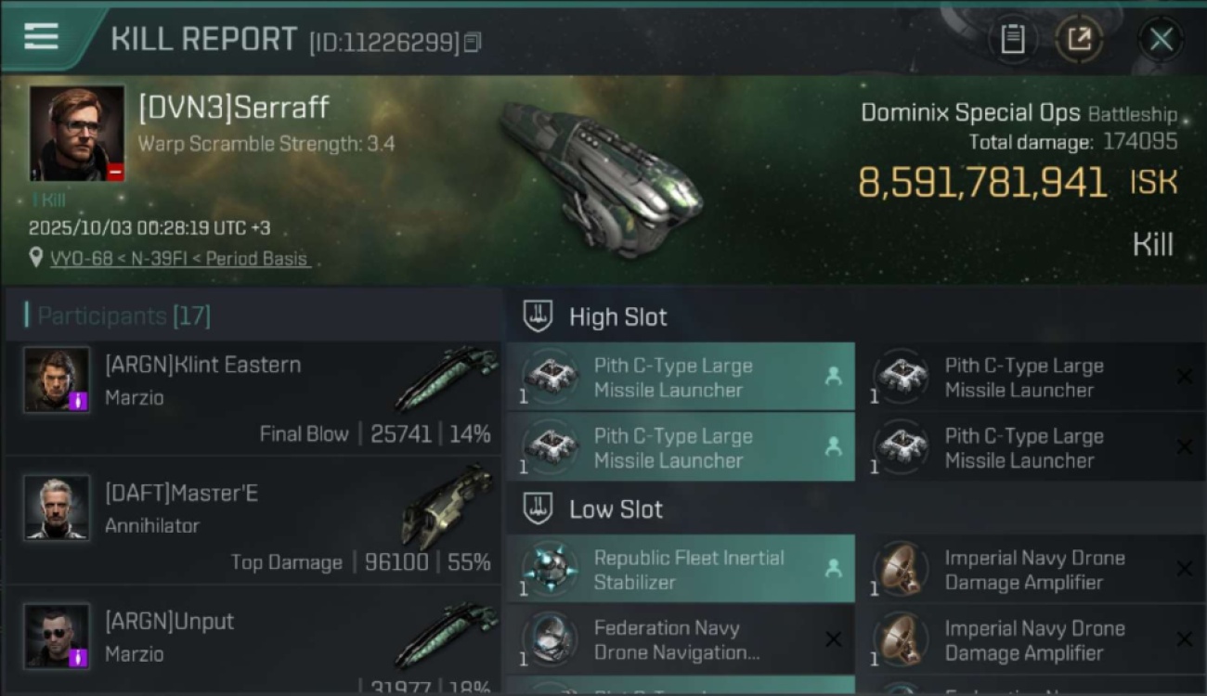Open the VYO-68 location link
This screenshot has height=696, width=1207.
coord(179,259)
